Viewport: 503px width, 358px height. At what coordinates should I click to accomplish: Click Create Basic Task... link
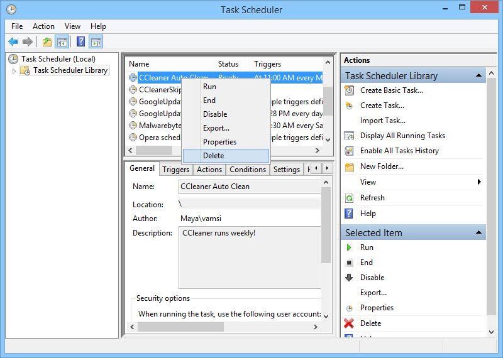click(x=392, y=90)
